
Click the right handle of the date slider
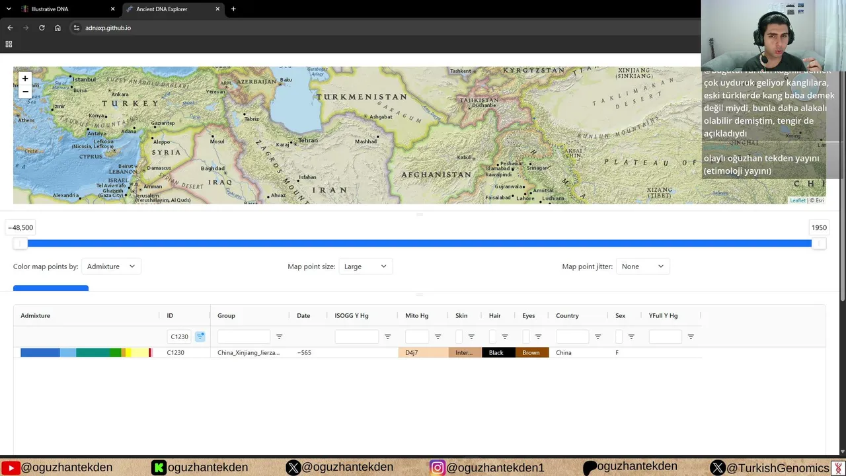click(819, 243)
